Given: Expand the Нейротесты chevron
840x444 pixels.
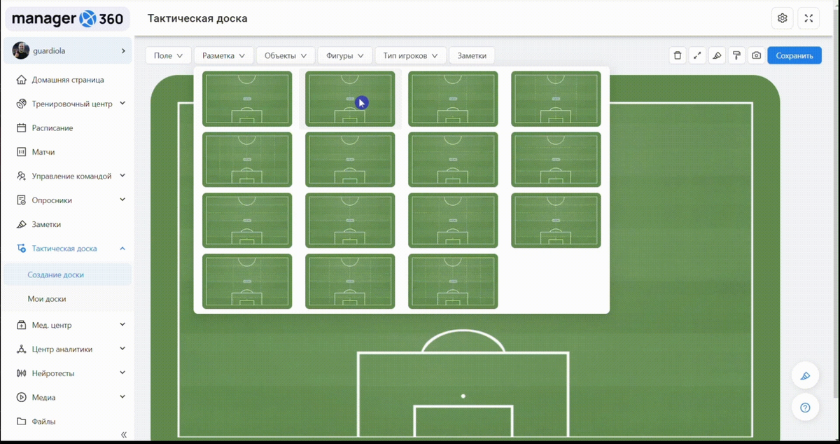Looking at the screenshot, I should (x=122, y=373).
